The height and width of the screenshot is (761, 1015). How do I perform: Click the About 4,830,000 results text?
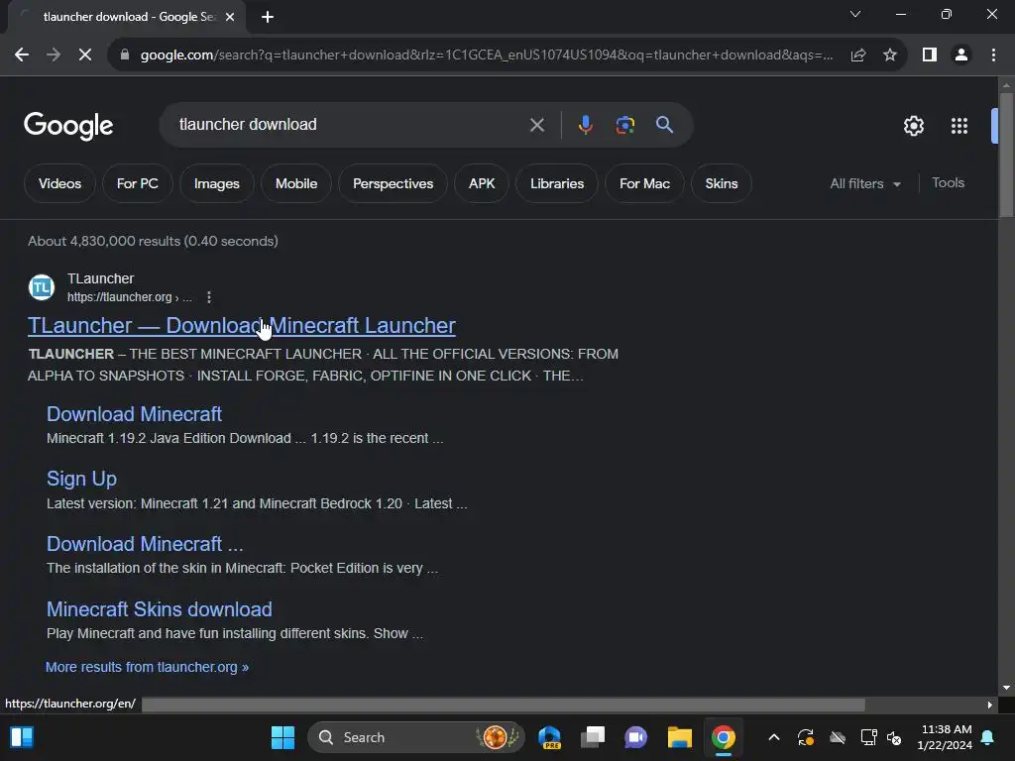(153, 242)
